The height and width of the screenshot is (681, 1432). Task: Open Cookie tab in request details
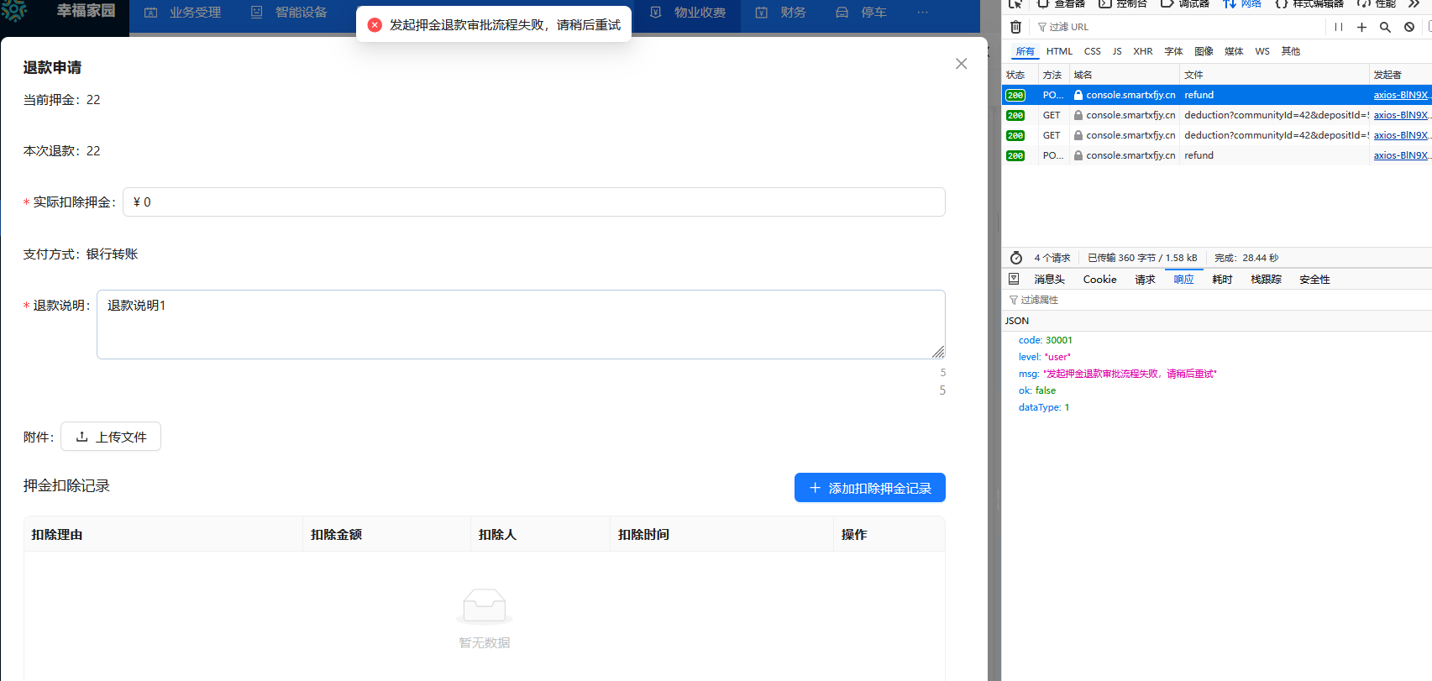(1099, 280)
